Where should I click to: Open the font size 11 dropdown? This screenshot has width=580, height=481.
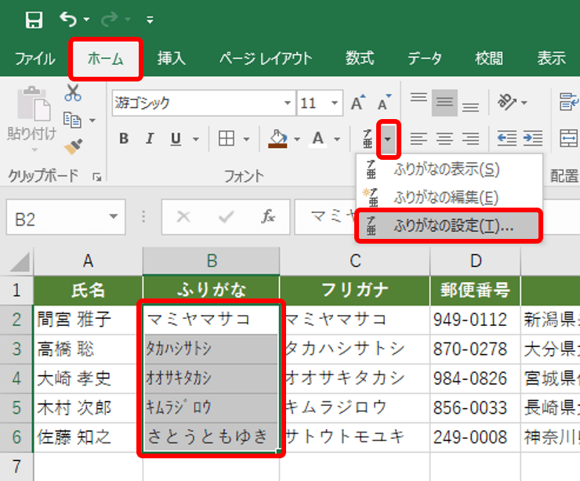335,103
